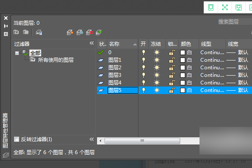The width and height of the screenshot is (252, 168).
Task: Turn off layer 0 light bulb
Action: tap(144, 52)
